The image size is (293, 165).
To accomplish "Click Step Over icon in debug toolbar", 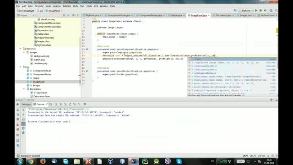I will 56,104.
